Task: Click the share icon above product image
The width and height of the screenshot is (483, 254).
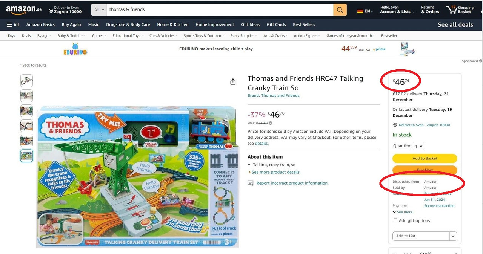Action: 233,82
